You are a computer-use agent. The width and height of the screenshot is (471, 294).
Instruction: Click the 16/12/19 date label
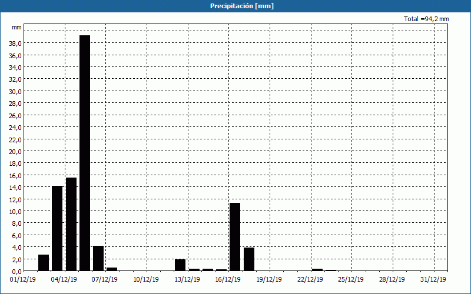coord(228,280)
